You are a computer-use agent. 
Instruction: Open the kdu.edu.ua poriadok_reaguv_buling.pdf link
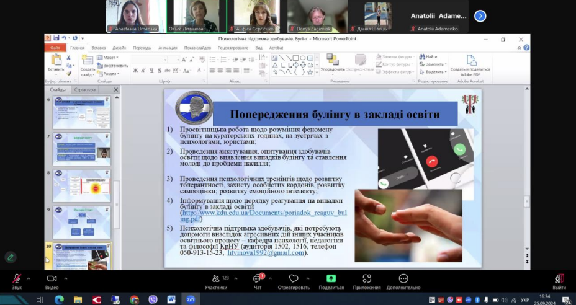(x=264, y=216)
